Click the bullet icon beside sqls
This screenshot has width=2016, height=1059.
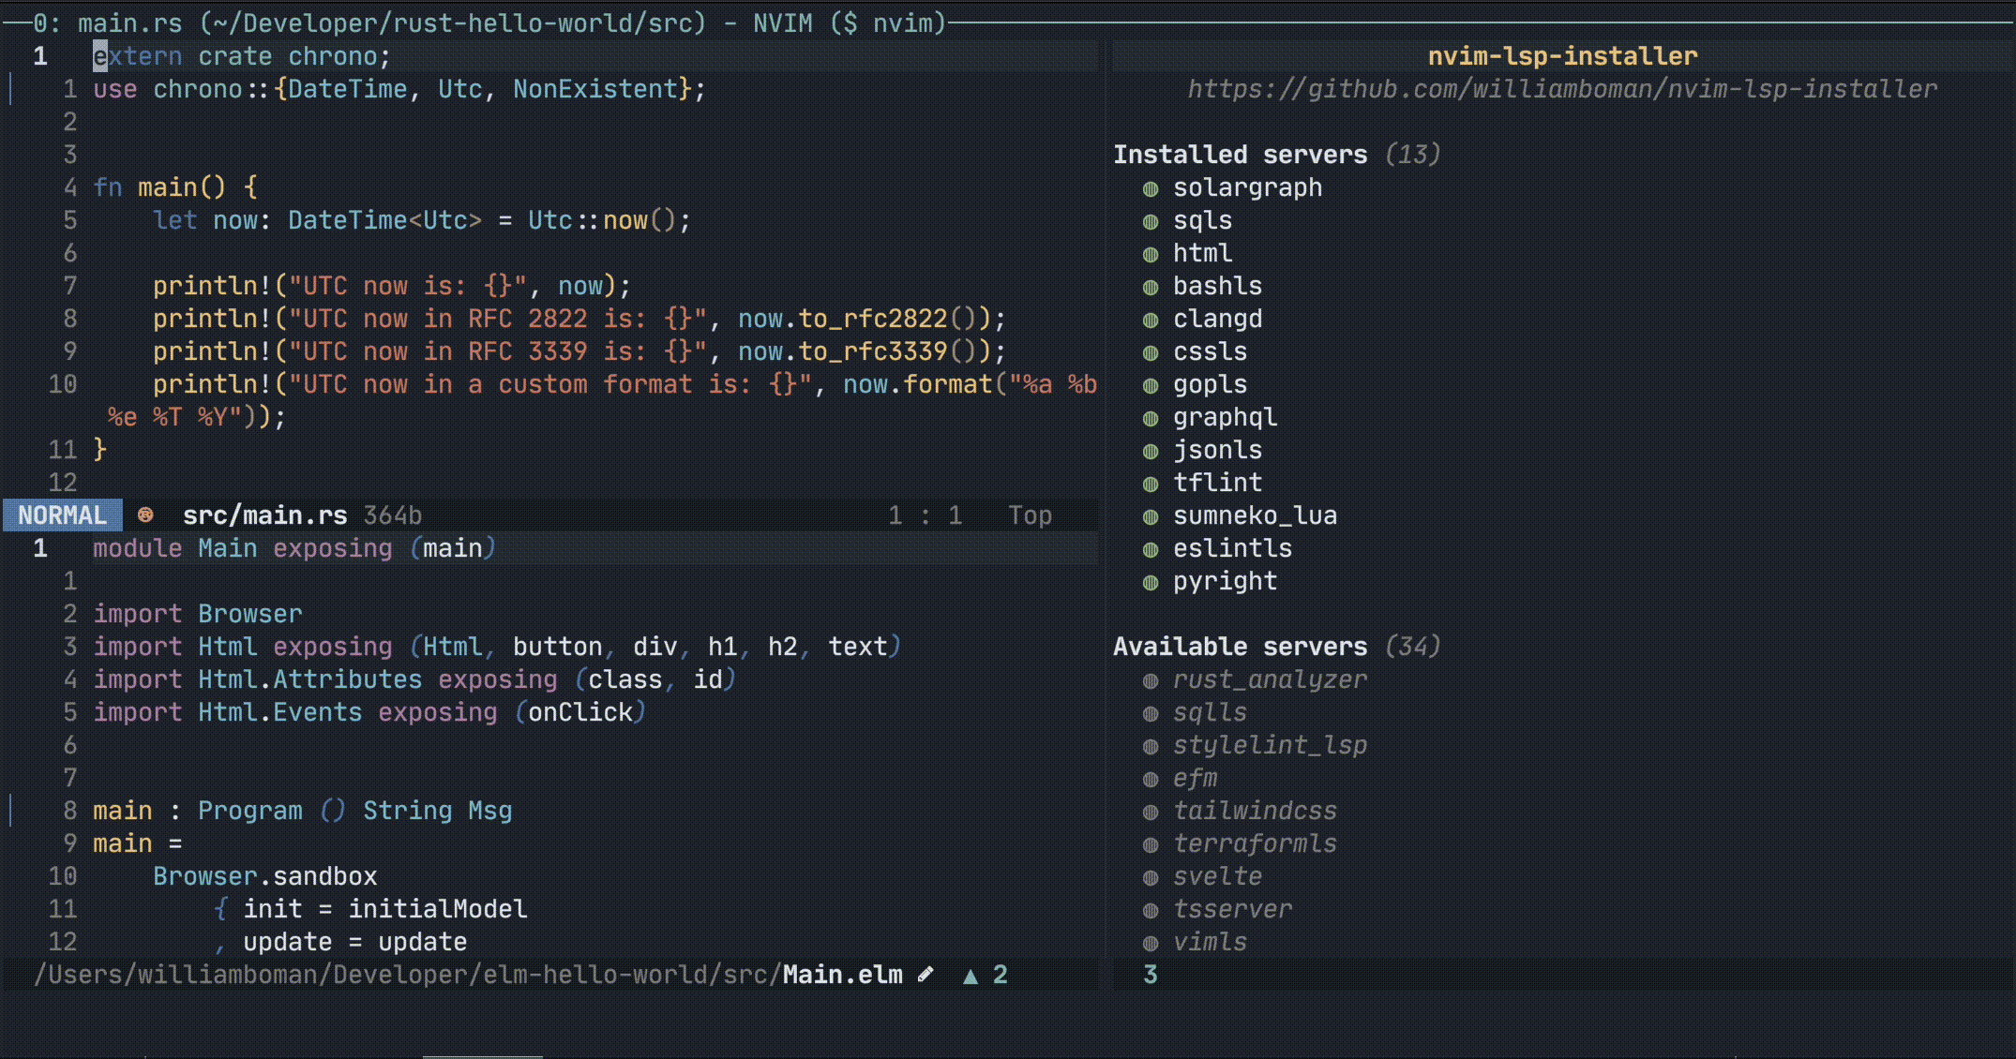[1151, 222]
